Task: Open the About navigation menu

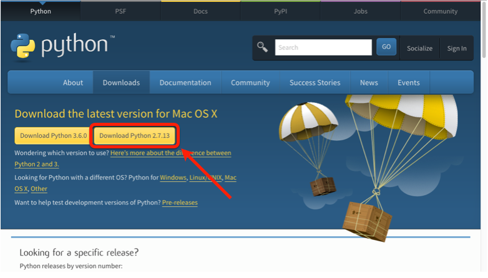Action: (73, 82)
